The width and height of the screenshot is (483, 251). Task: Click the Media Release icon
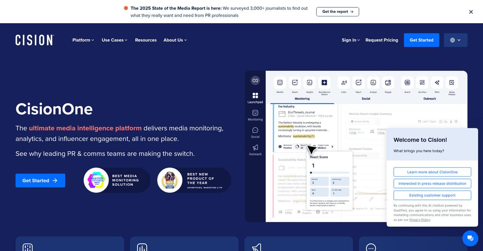452,82
